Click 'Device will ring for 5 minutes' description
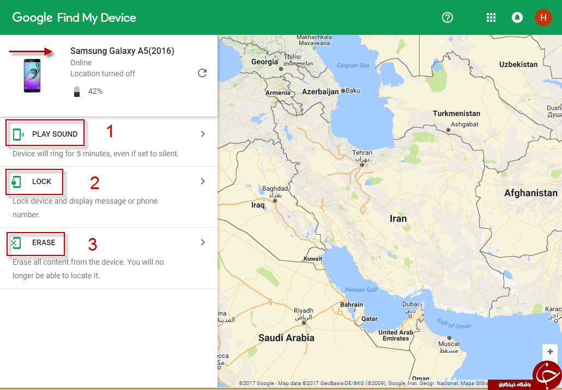The height and width of the screenshot is (390, 562). point(96,154)
